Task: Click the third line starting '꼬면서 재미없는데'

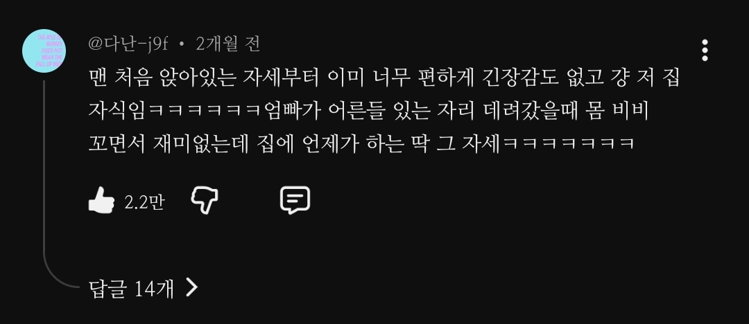Action: coord(361,143)
